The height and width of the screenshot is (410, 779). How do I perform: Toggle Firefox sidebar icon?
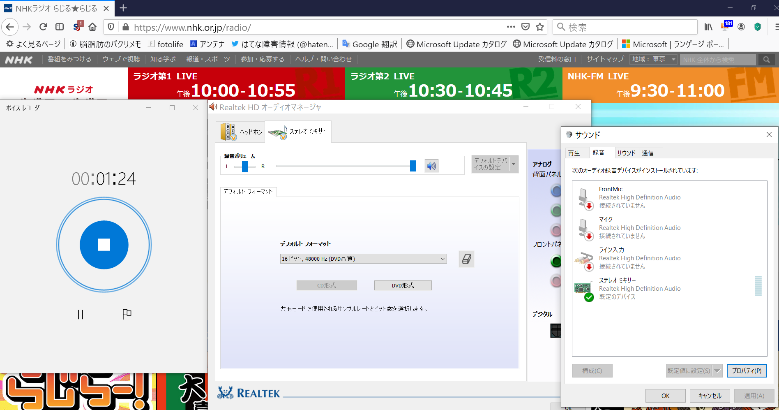[x=60, y=27]
